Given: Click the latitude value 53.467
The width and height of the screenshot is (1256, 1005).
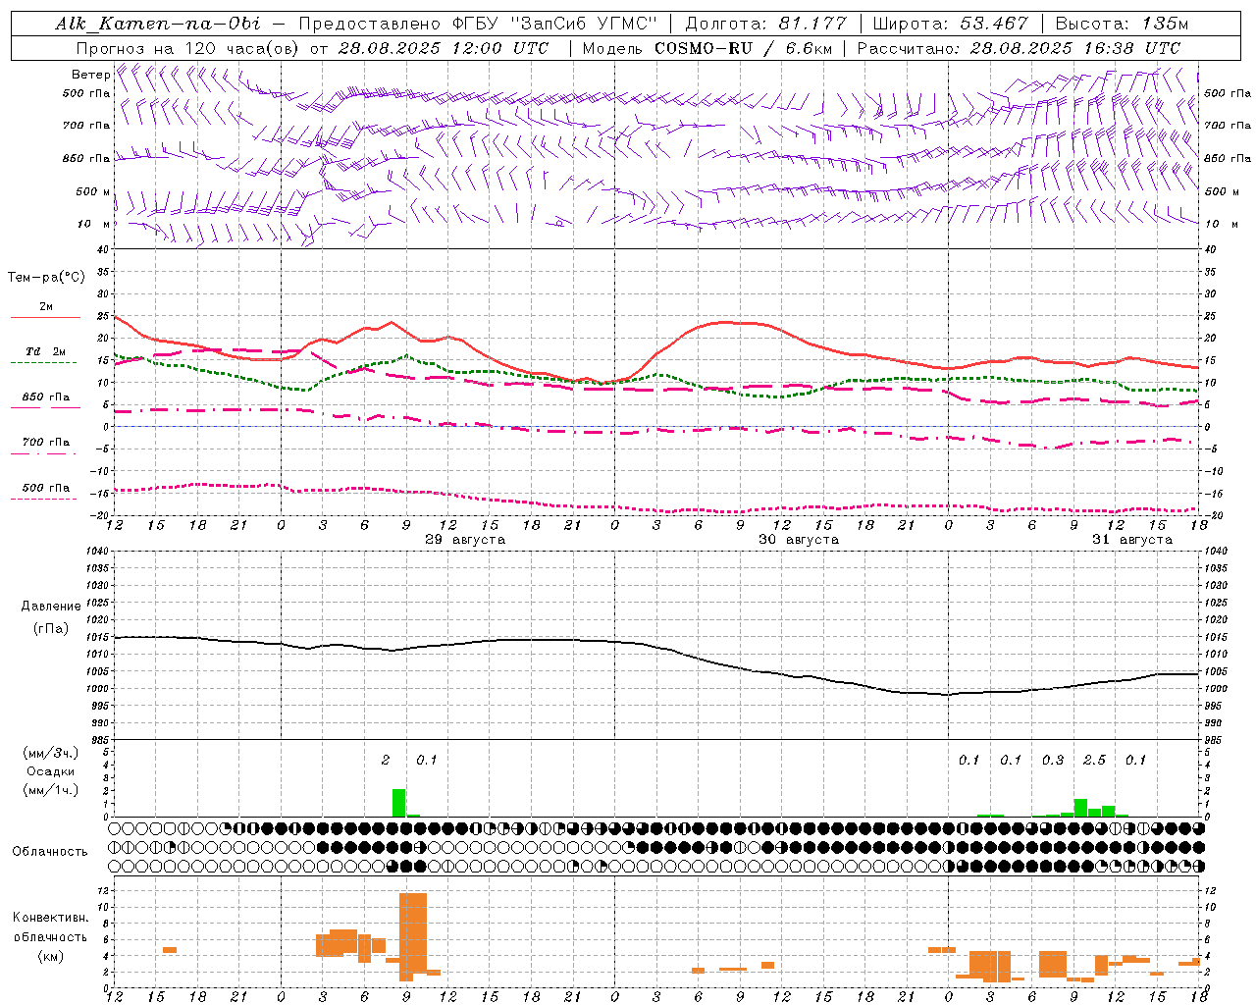Looking at the screenshot, I should (994, 24).
